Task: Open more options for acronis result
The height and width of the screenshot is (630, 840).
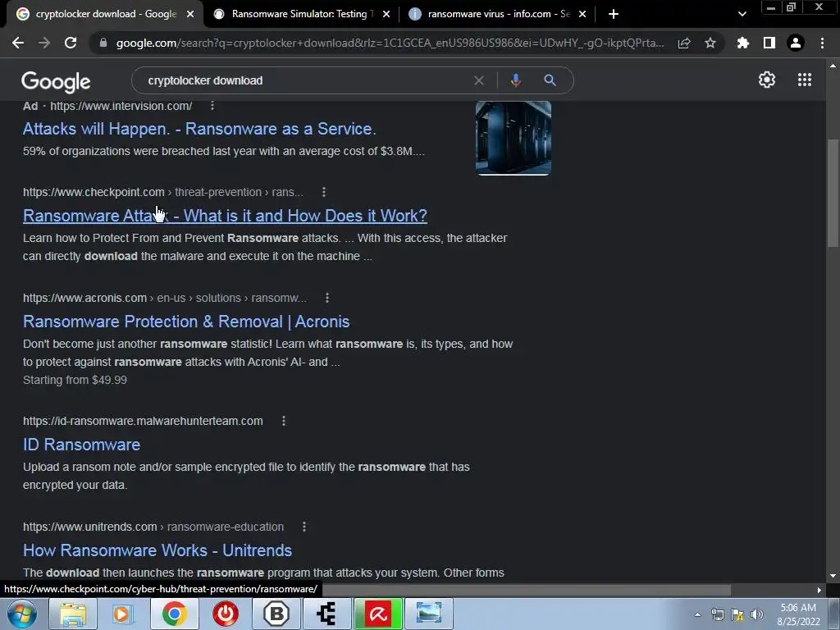Action: pyautogui.click(x=327, y=298)
